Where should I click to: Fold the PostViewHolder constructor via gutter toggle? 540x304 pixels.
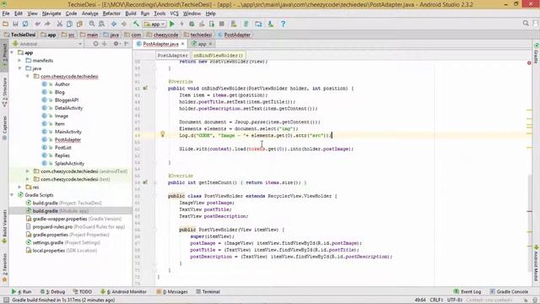[x=154, y=230]
